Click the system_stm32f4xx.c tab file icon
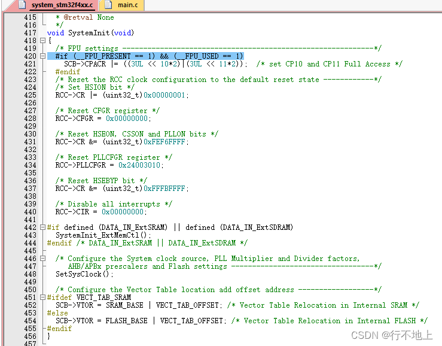Image resolution: width=442 pixels, height=346 pixels. (x=22, y=5)
